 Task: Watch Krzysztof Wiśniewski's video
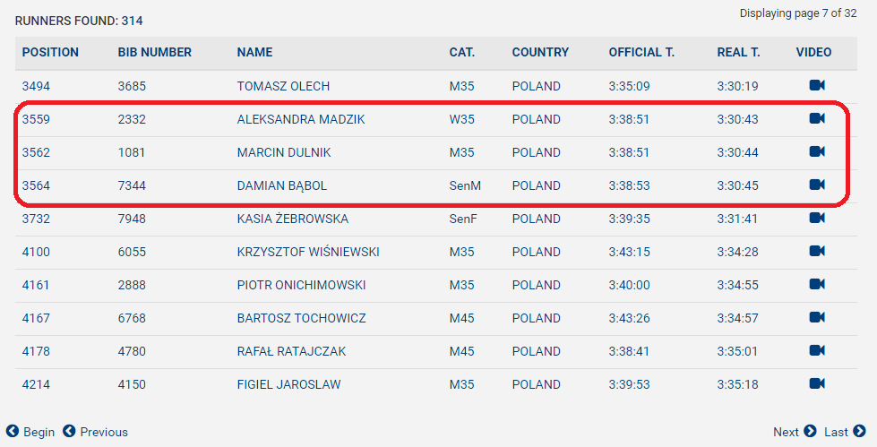coord(817,251)
